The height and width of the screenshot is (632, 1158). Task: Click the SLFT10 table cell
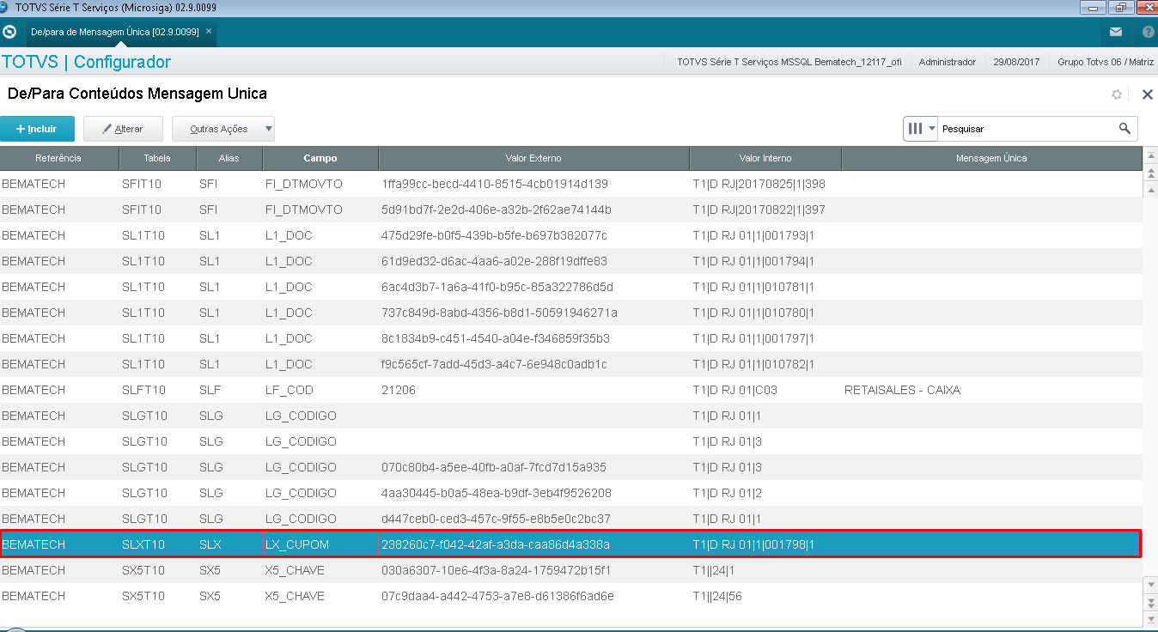click(x=143, y=390)
